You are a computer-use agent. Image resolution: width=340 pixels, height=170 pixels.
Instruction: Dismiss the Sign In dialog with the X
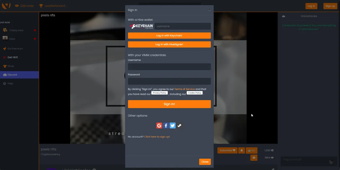(x=209, y=10)
